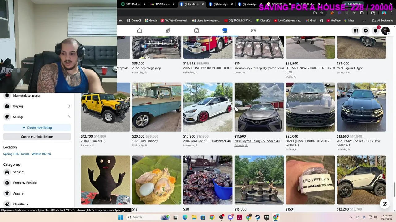Open Led Zeppelin $150 listing photo

click(x=310, y=180)
